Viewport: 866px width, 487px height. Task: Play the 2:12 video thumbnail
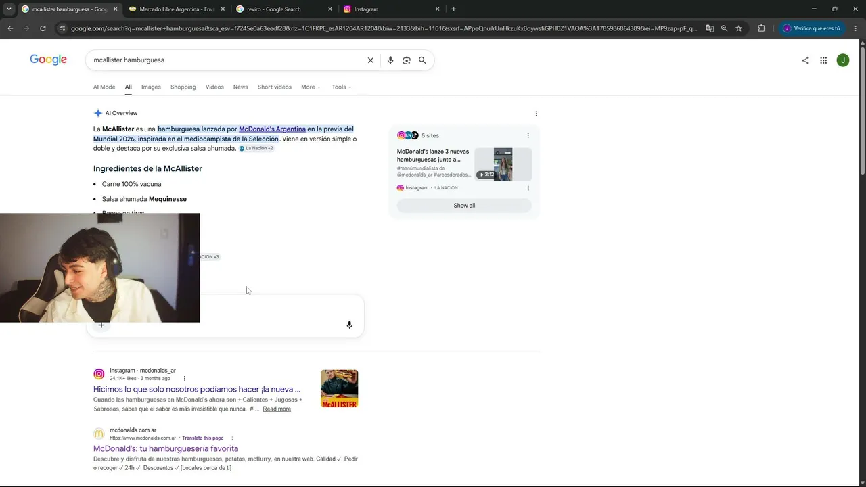tap(503, 164)
